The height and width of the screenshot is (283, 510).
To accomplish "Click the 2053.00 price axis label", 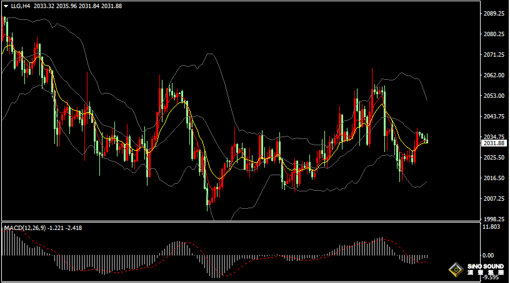I will (494, 96).
